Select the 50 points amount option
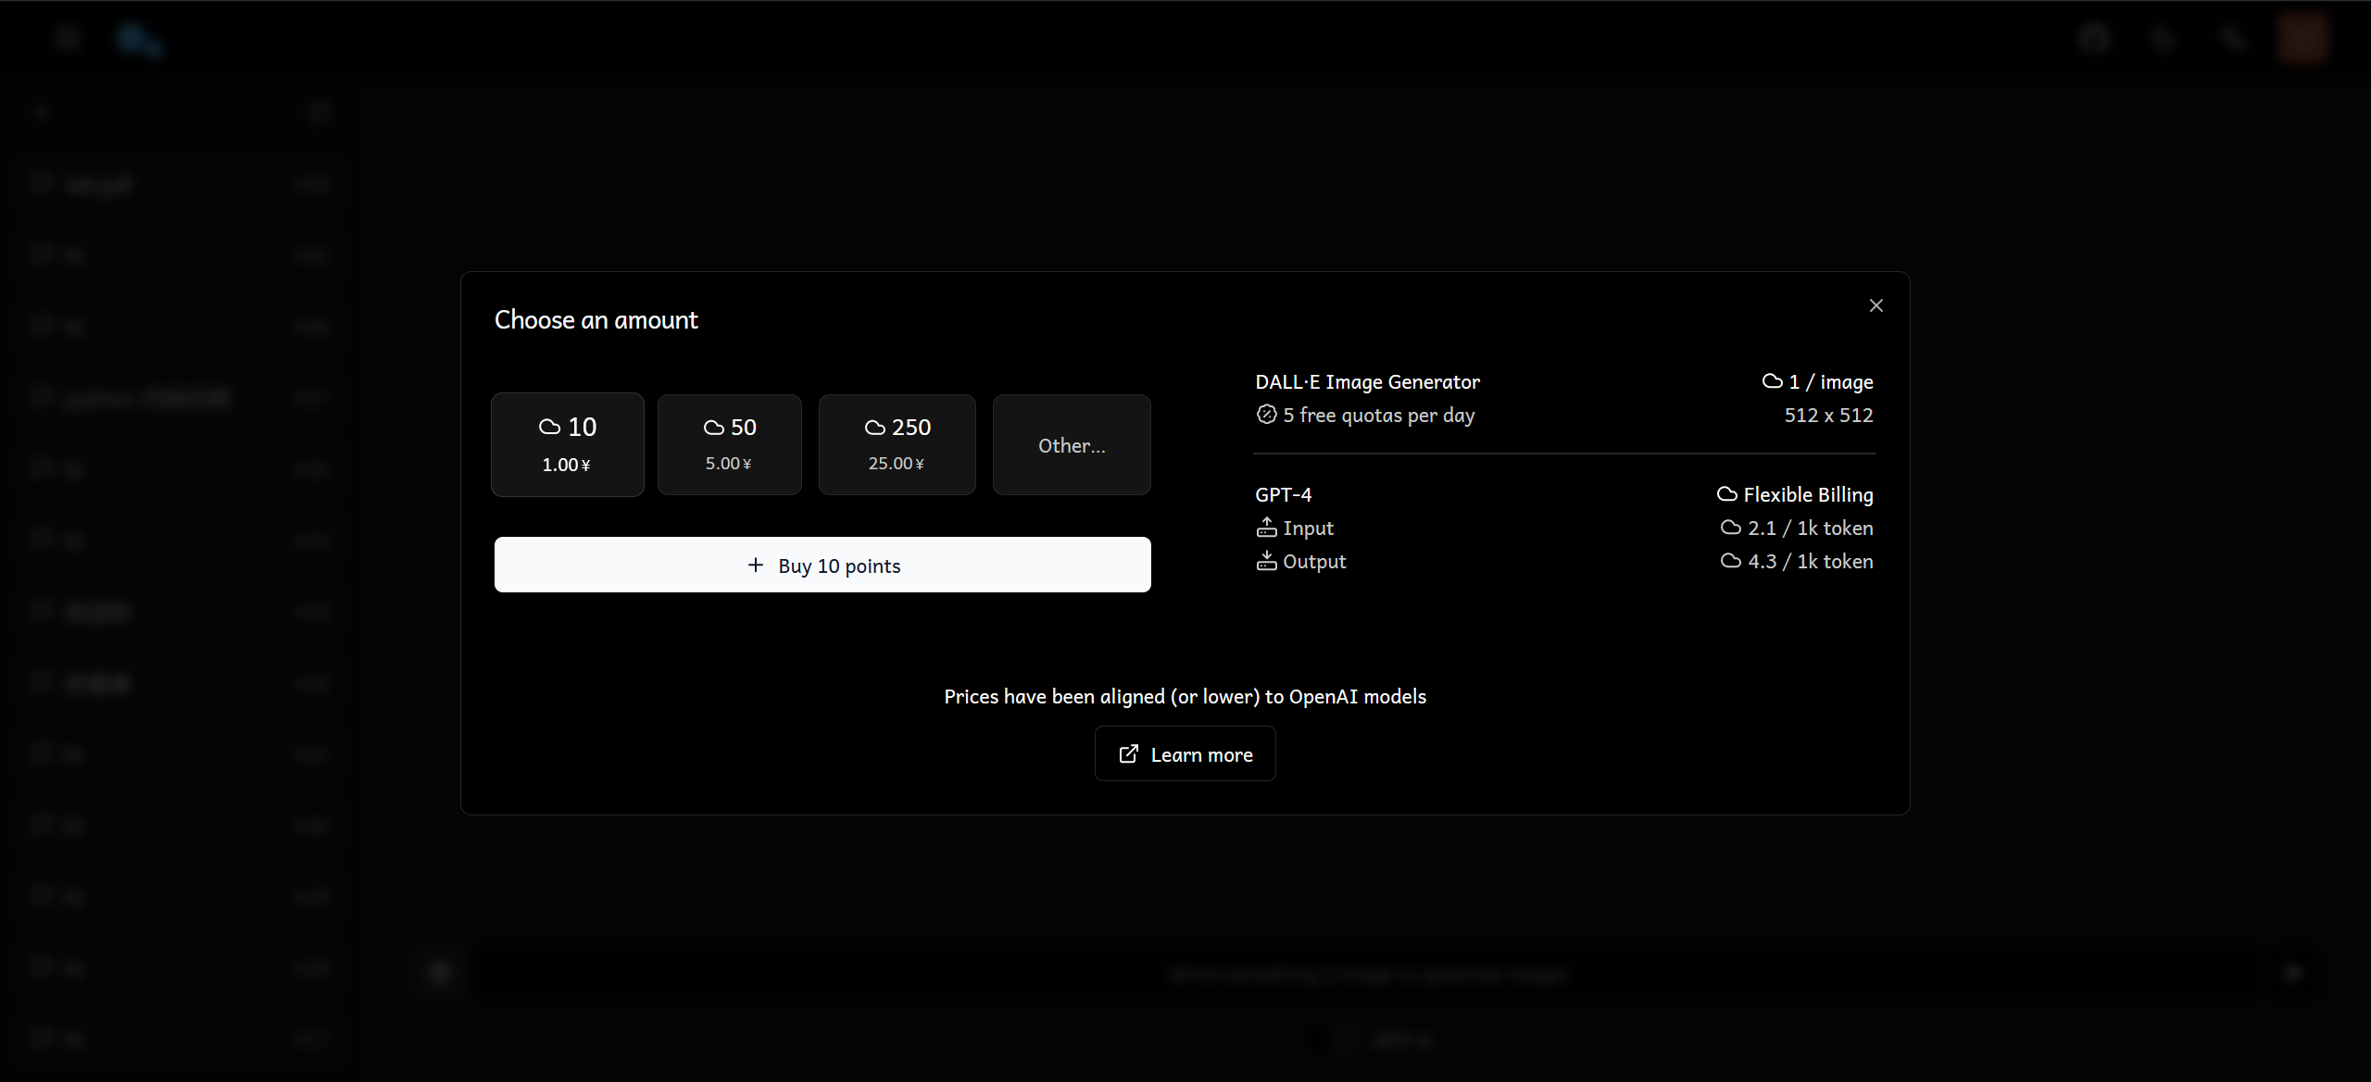This screenshot has width=2371, height=1082. click(730, 444)
